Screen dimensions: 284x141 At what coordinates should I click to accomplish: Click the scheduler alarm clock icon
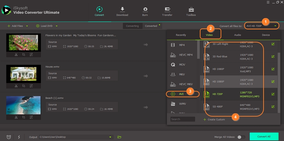point(9,137)
